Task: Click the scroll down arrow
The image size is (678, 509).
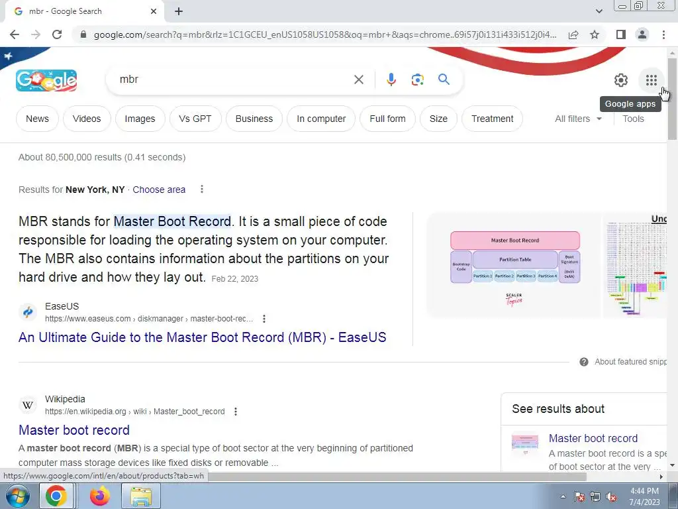Action: (673, 466)
